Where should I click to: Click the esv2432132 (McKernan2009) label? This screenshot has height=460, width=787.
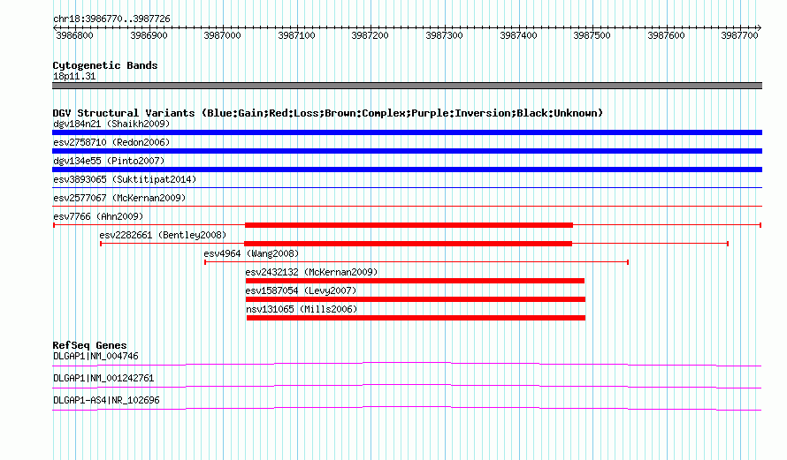coord(311,272)
